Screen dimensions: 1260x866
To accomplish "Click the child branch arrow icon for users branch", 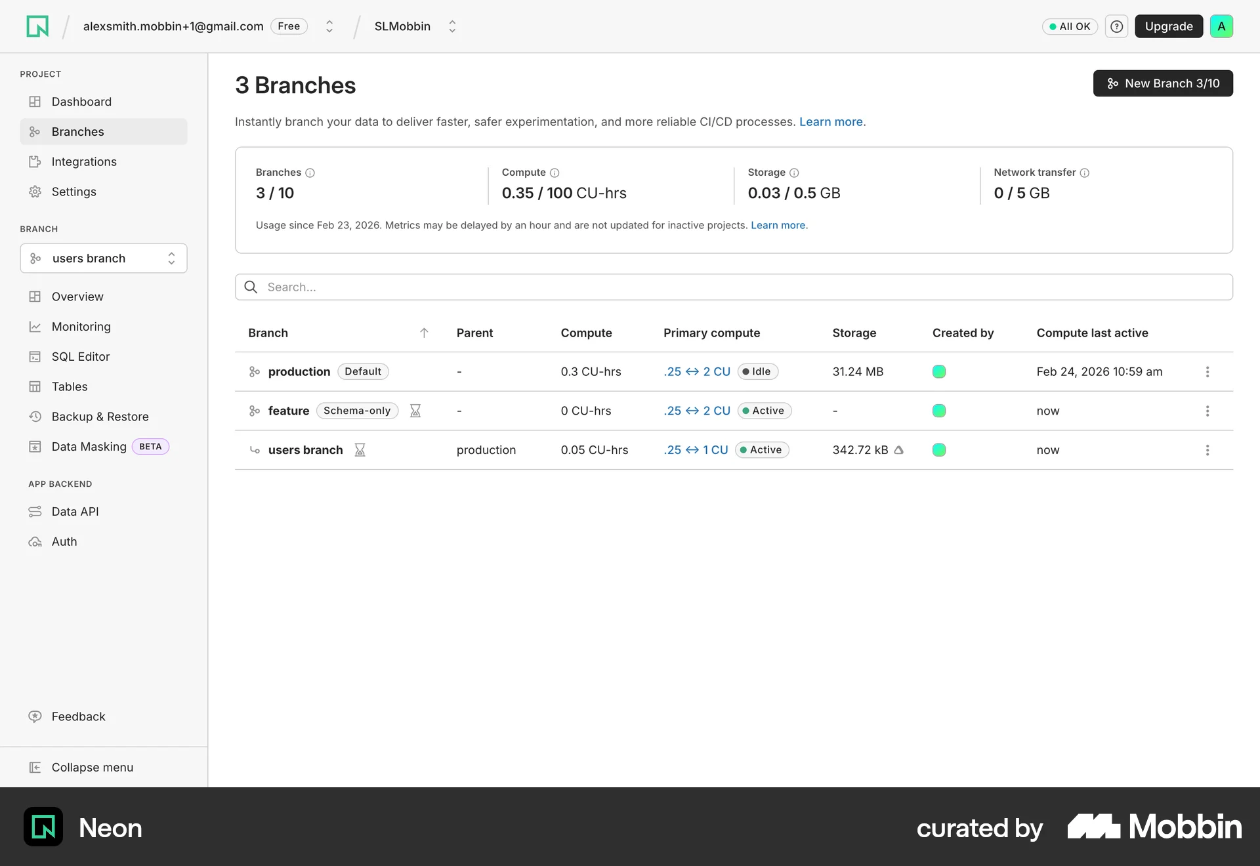I will (x=255, y=450).
